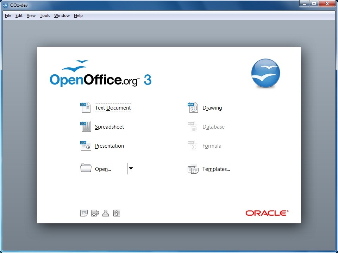Screen dimensions: 338x253
Task: Open the extensions puzzle-piece icon
Action: click(95, 213)
